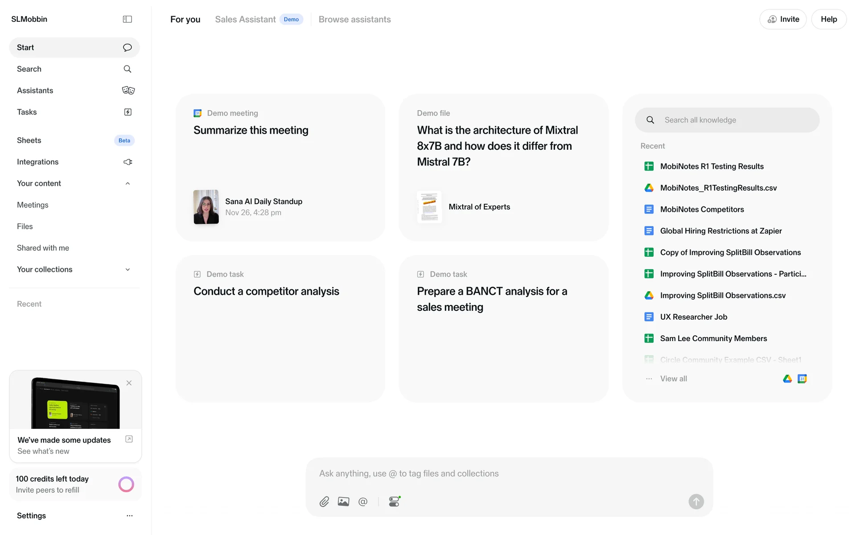
Task: Open the Sana AI Daily Standup thumbnail
Action: pyautogui.click(x=206, y=207)
